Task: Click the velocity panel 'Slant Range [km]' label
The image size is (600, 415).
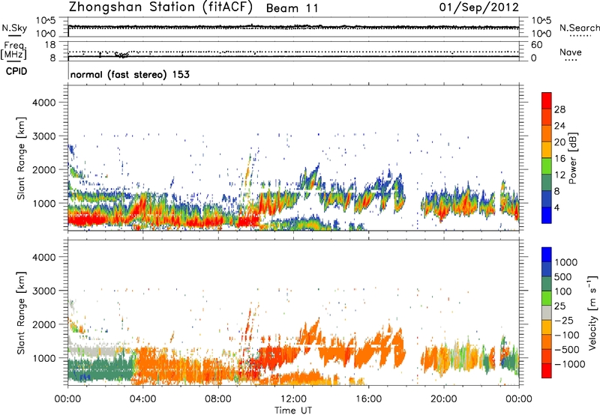Action: 21,313
